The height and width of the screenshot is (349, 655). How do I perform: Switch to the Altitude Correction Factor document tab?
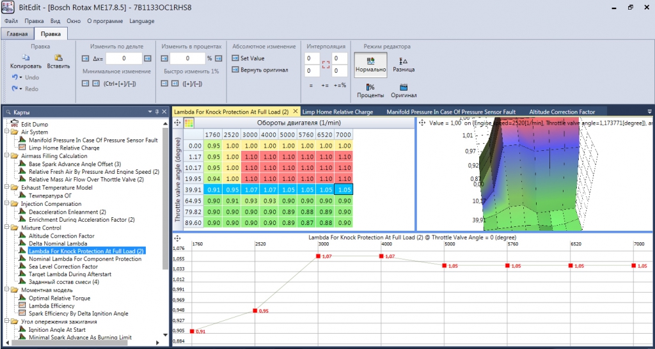tap(562, 112)
